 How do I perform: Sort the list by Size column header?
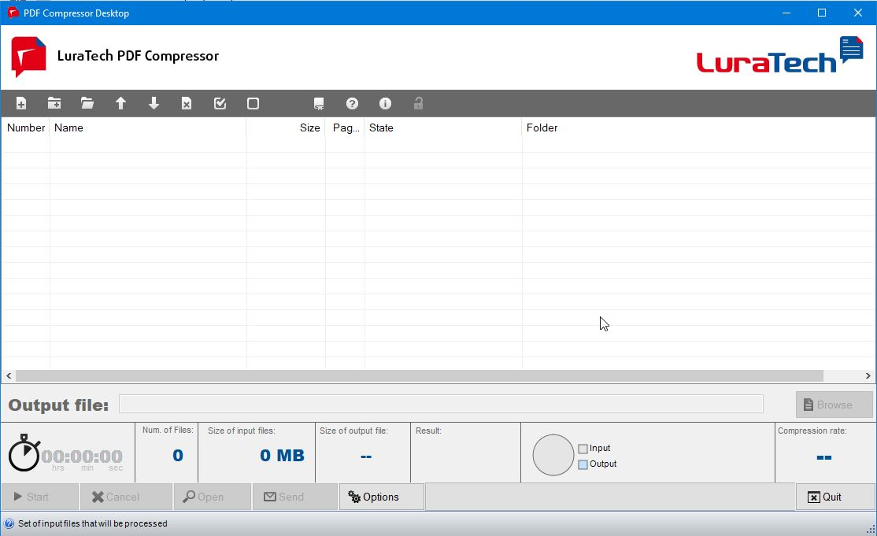[286, 128]
